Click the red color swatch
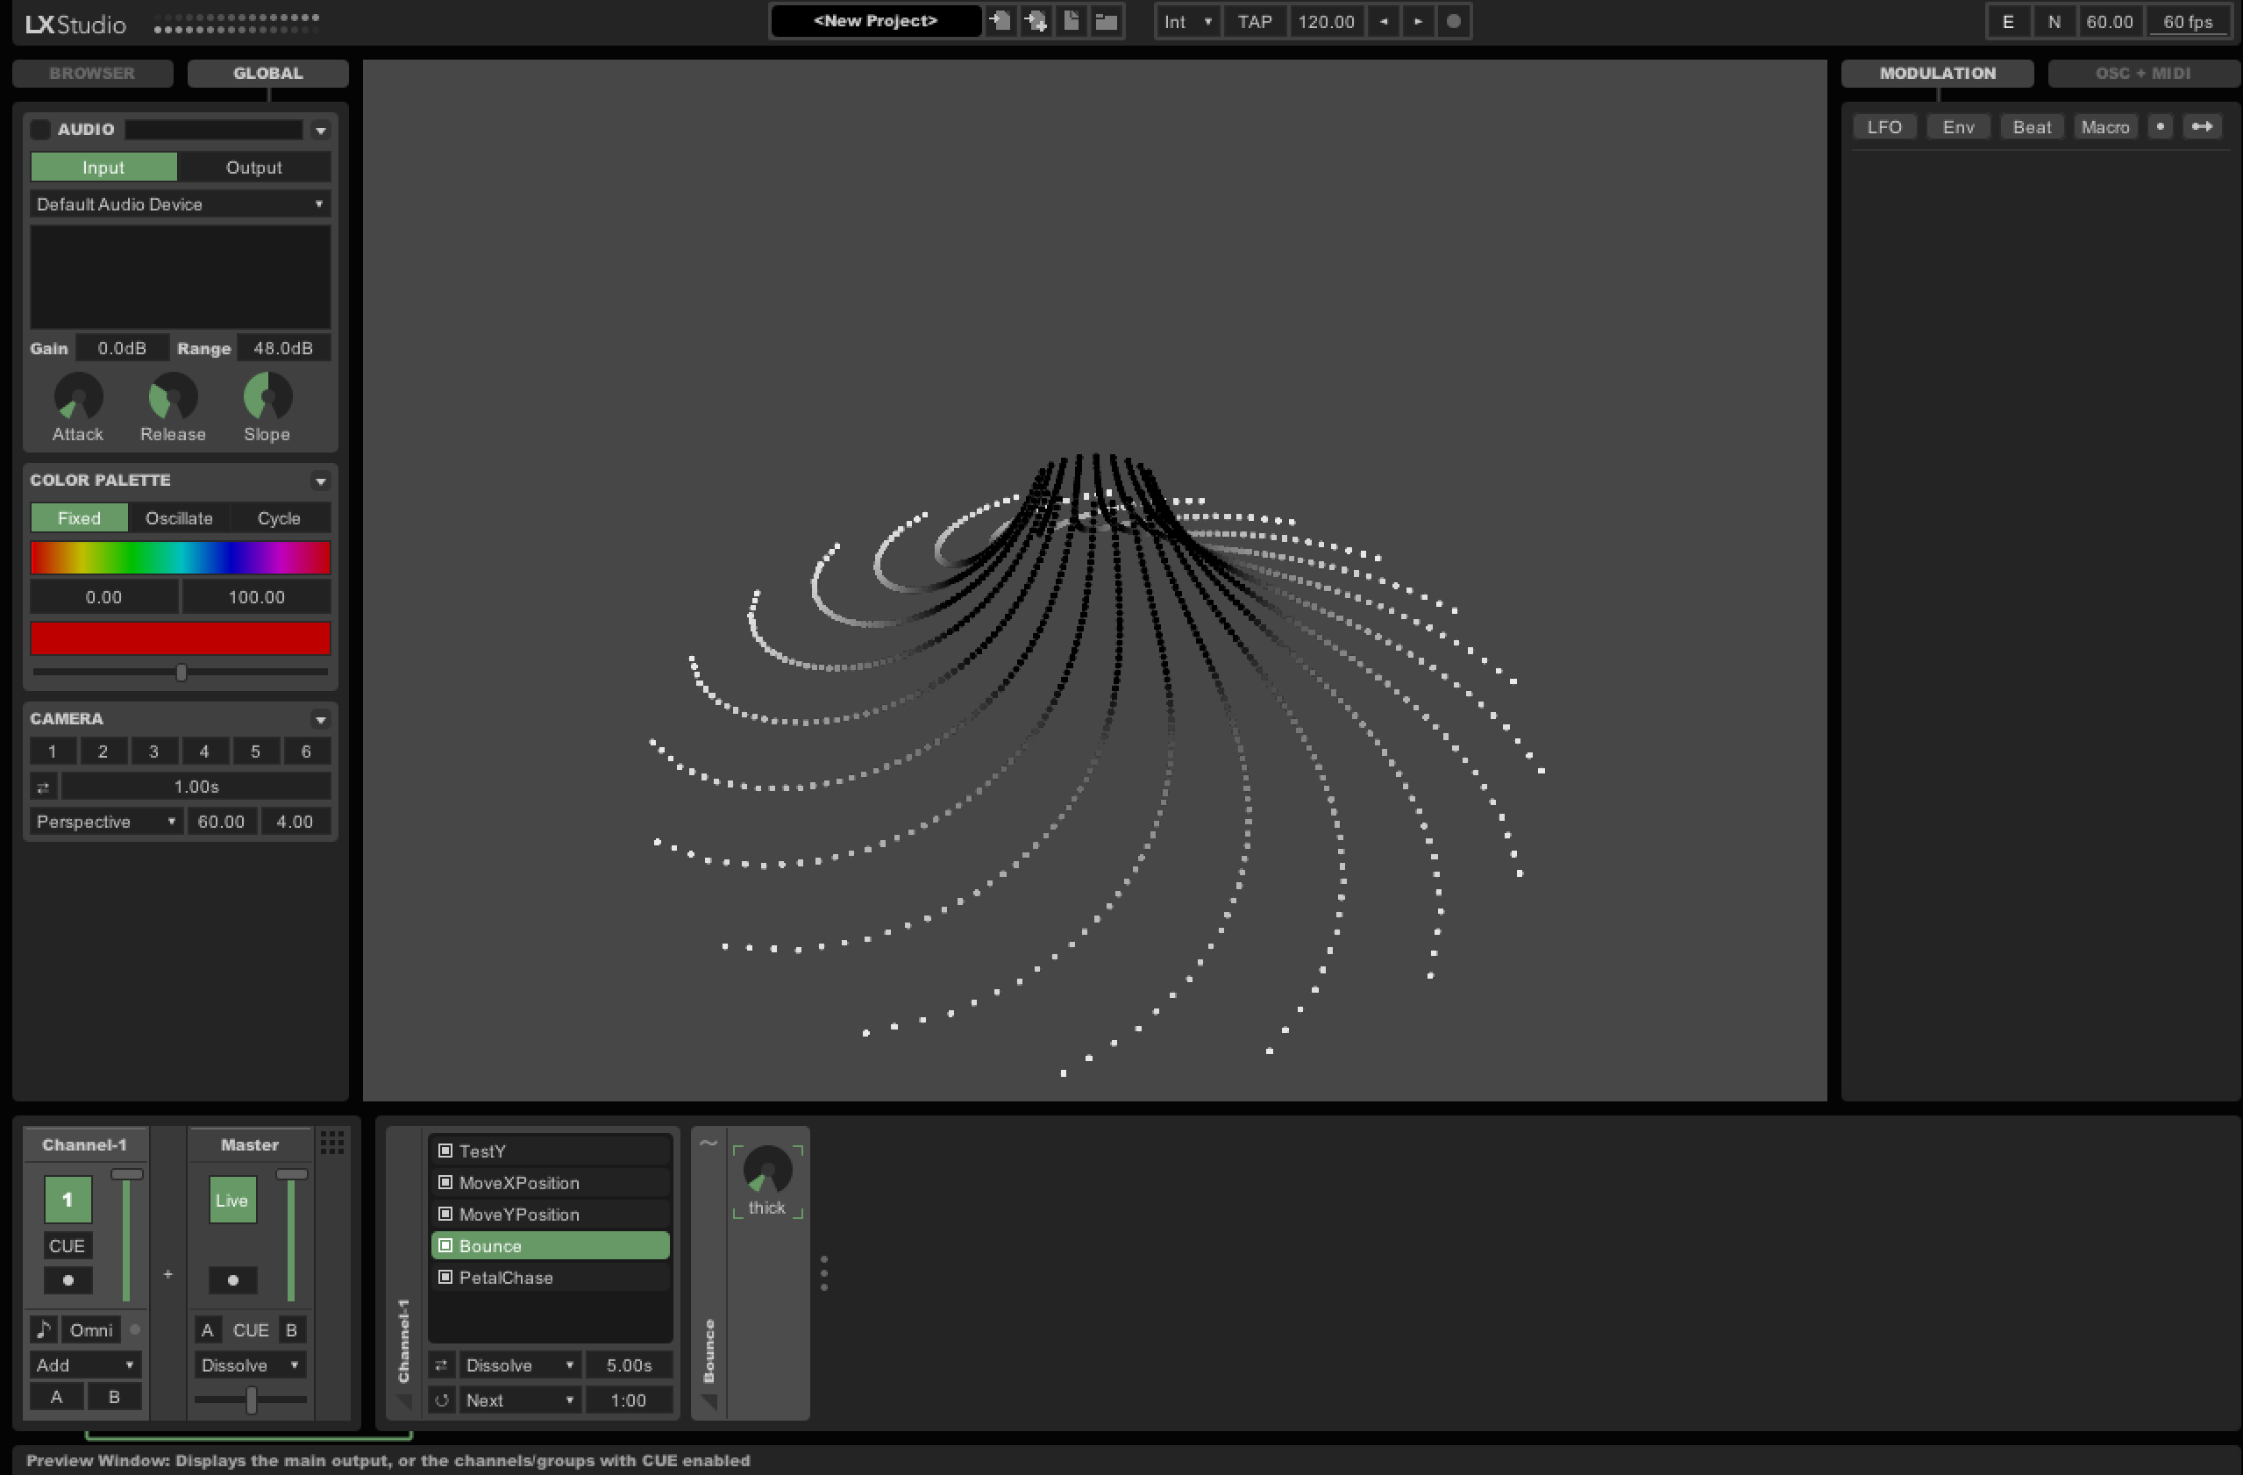The image size is (2243, 1475). pyautogui.click(x=180, y=638)
